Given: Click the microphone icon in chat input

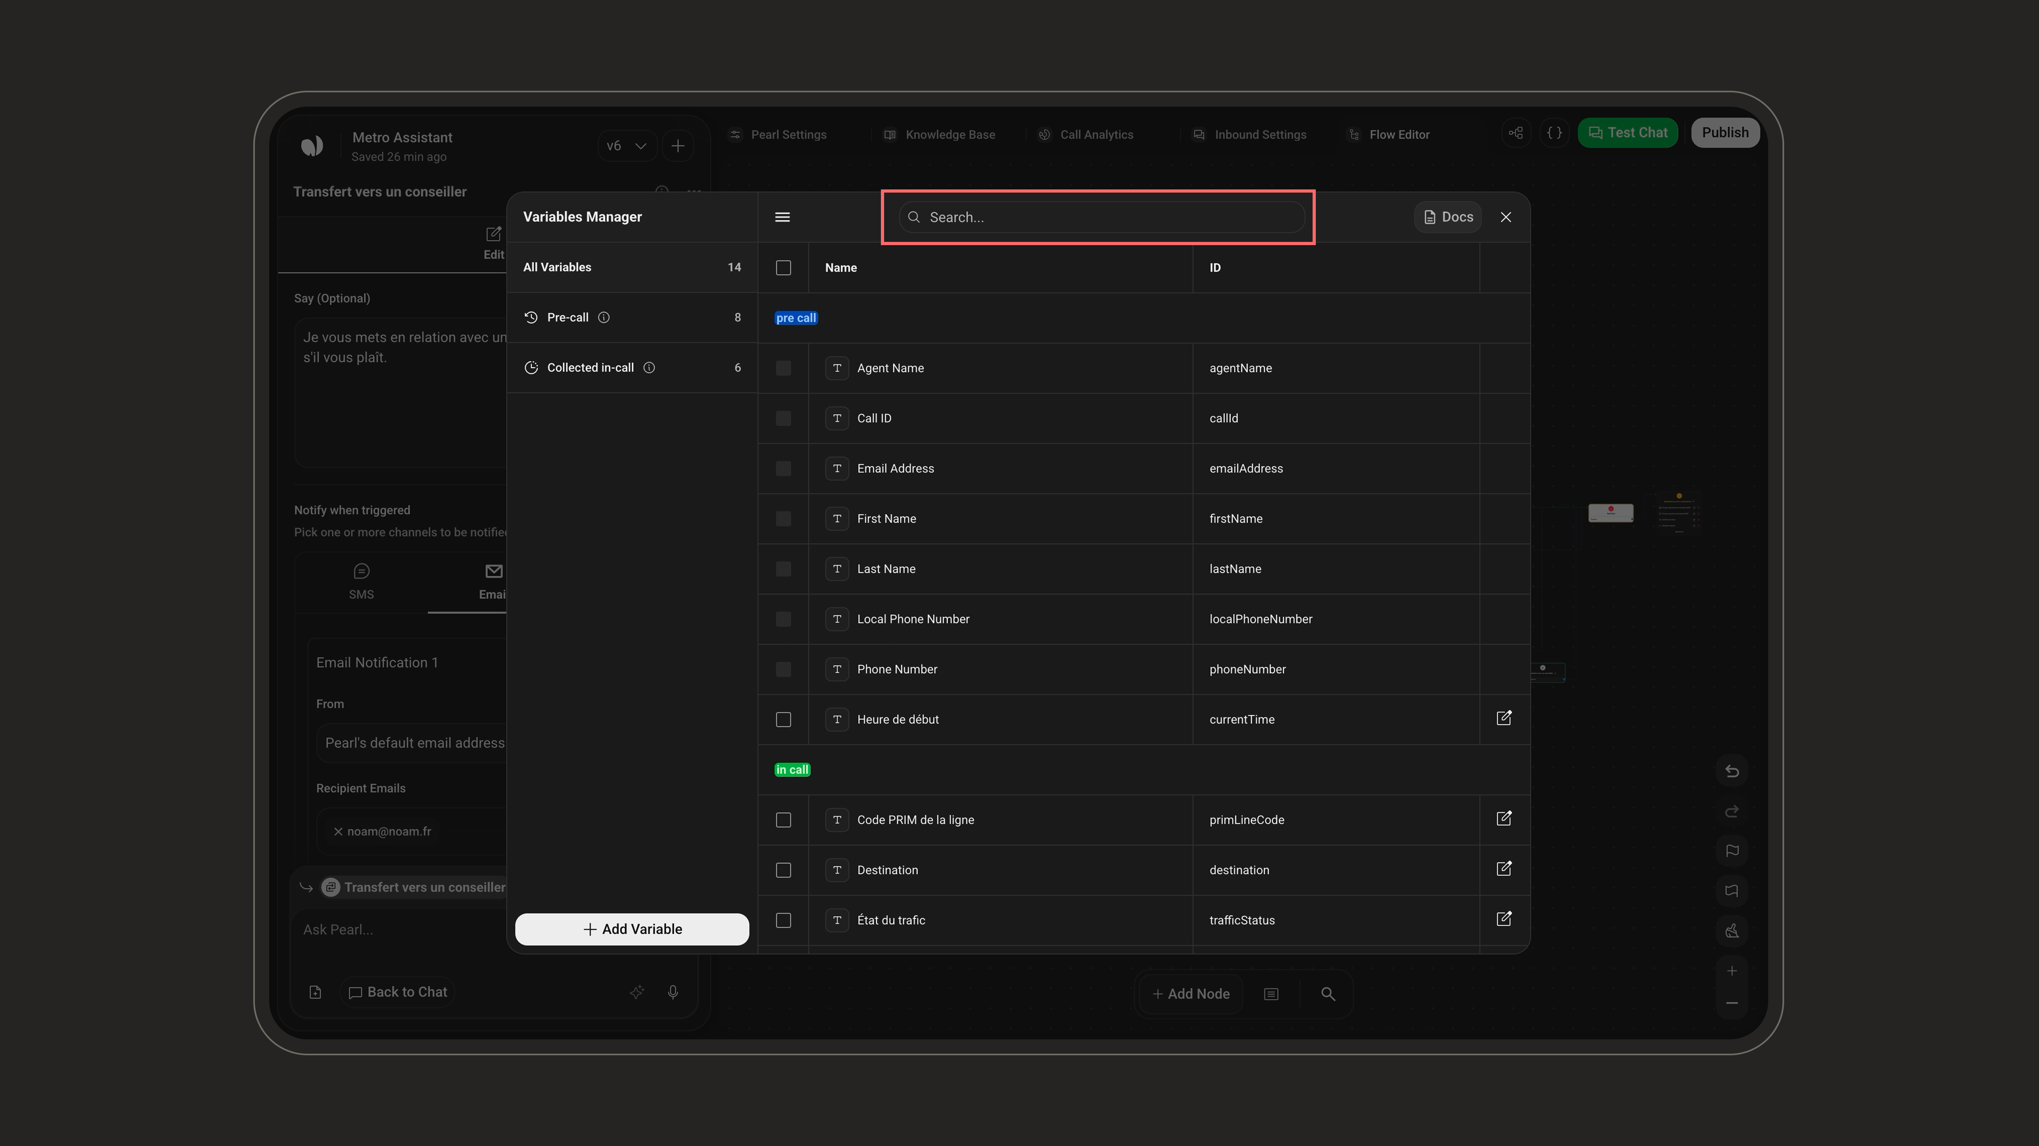Looking at the screenshot, I should [x=673, y=992].
